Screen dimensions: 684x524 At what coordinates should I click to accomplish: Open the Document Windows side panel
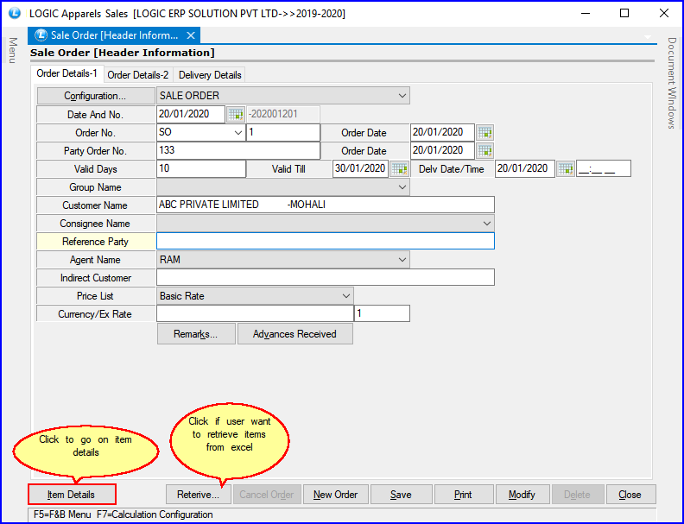(x=672, y=83)
